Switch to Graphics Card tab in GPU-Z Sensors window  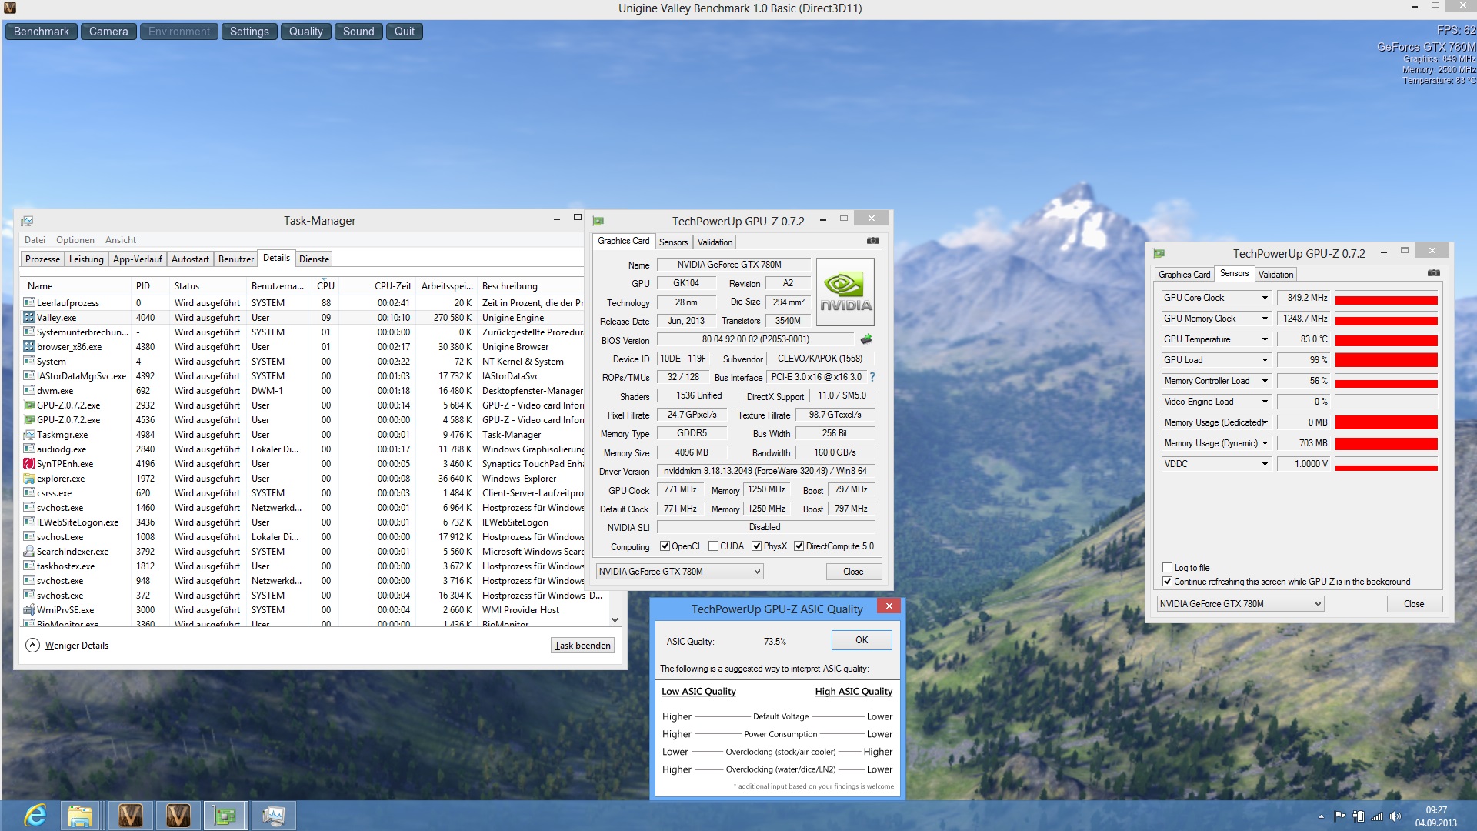(x=1185, y=275)
